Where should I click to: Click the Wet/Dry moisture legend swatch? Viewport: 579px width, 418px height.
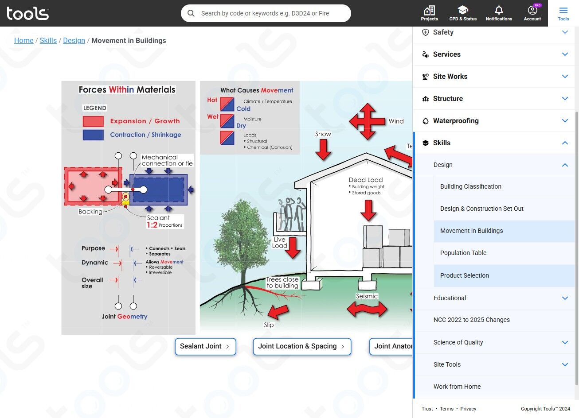227,121
